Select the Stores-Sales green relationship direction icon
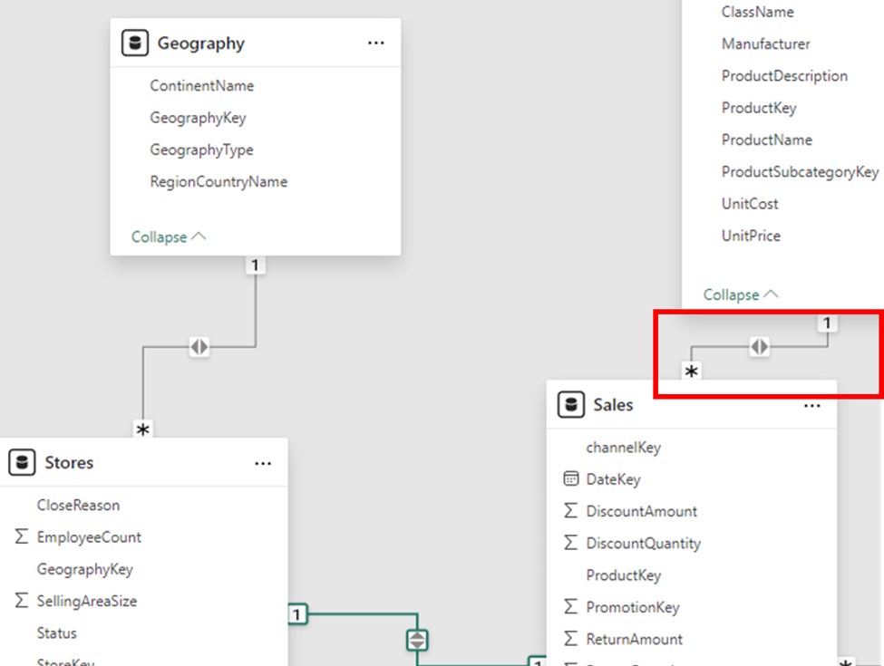884x666 pixels. click(x=417, y=640)
